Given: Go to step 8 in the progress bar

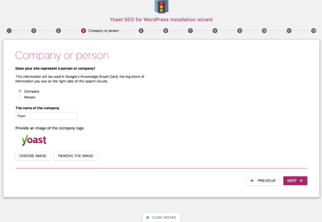Looking at the screenshot, I should tap(215, 31).
